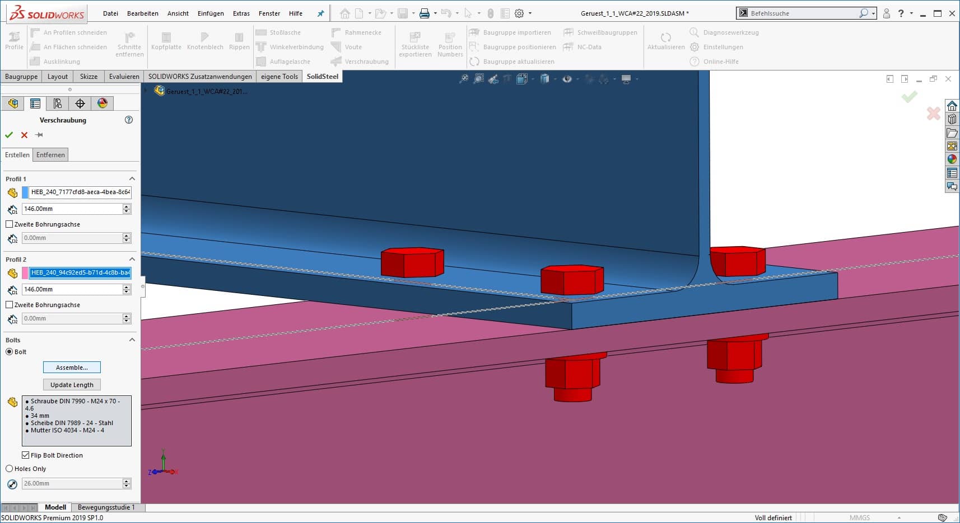Image resolution: width=960 pixels, height=523 pixels.
Task: Collapse the Profil 1 section
Action: coord(132,179)
